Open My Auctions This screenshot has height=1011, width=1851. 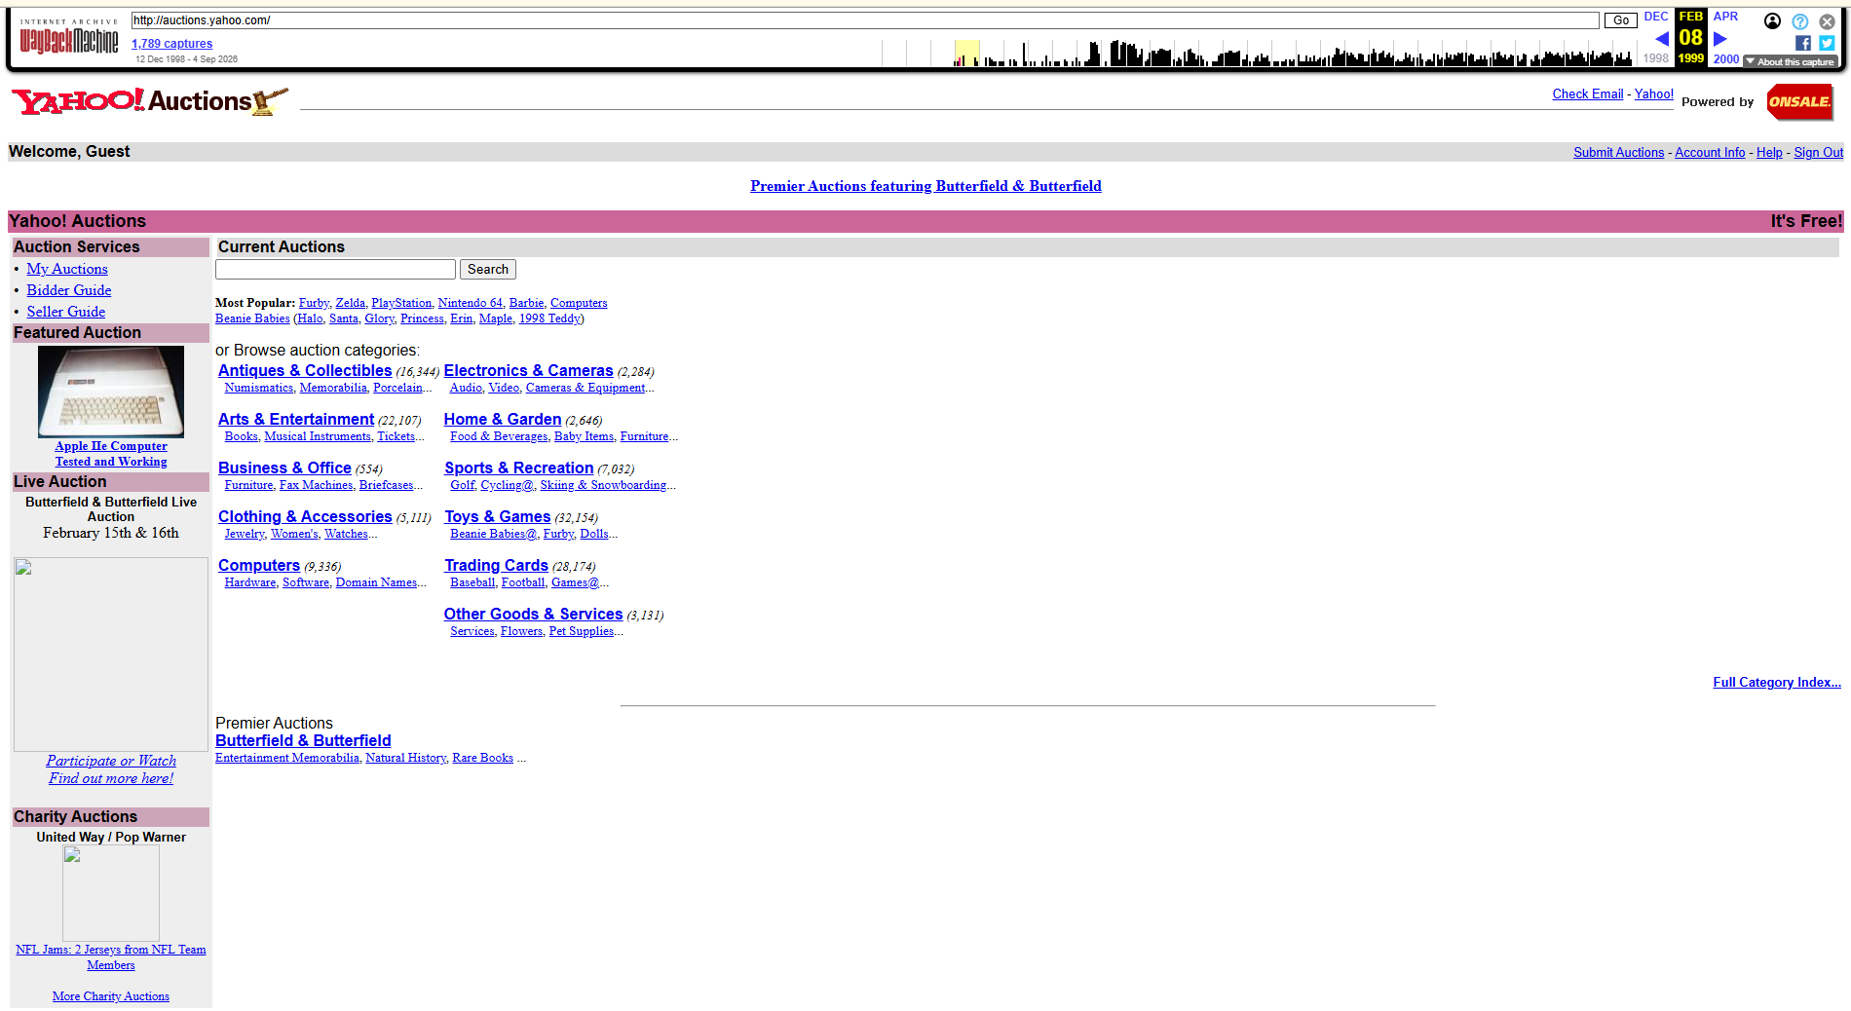pos(67,269)
